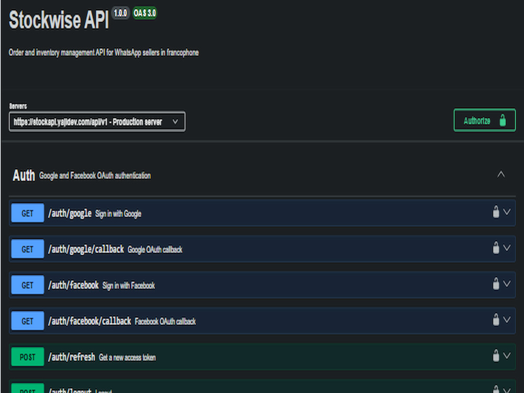Viewport: 524px width, 393px height.
Task: Click the OAS 3.0 badge
Action: coord(145,13)
